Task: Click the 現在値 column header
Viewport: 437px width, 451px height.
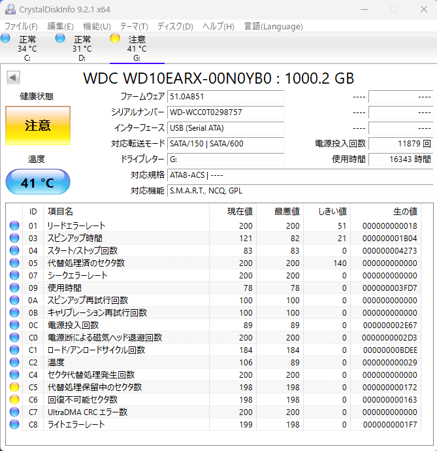Action: pos(233,212)
